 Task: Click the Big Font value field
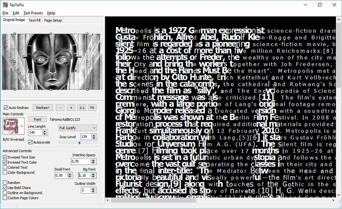[x=84, y=176]
